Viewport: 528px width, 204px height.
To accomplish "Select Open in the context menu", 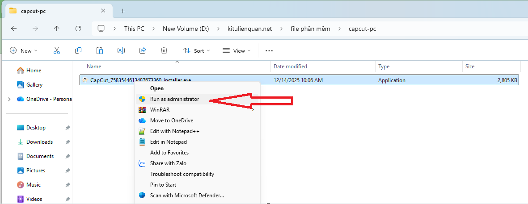I will tap(197, 88).
